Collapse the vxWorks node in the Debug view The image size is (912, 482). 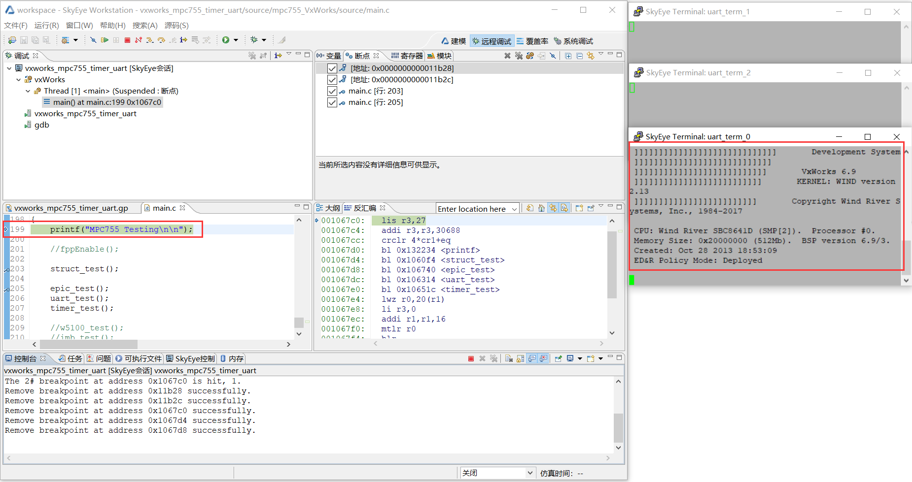point(19,79)
